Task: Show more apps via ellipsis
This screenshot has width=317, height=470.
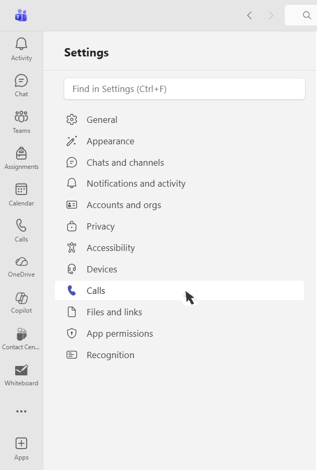Action: (21, 411)
